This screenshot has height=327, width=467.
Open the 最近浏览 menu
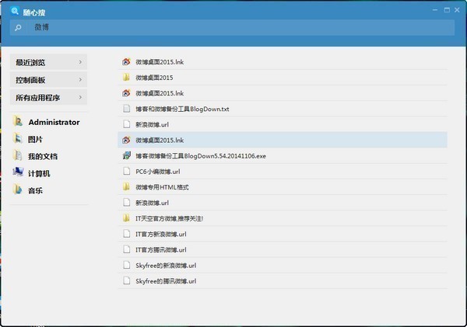click(48, 62)
